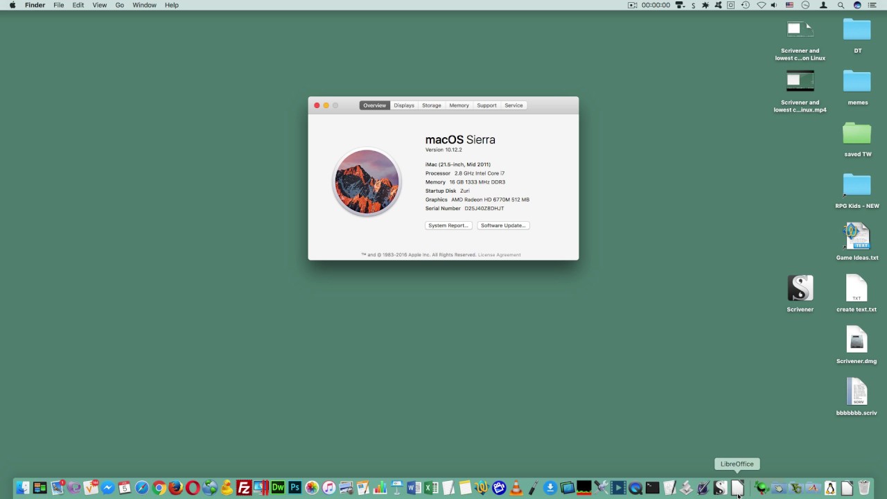887x499 pixels.
Task: Open FileZilla from the Dock
Action: pos(244,488)
